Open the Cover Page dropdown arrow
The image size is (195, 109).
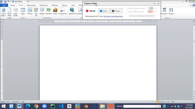(5, 15)
